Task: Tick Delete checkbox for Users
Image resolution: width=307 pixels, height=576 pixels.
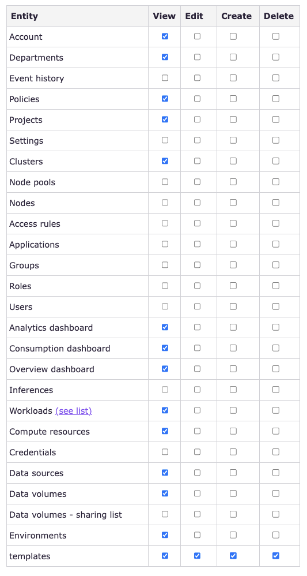Action: pyautogui.click(x=275, y=306)
